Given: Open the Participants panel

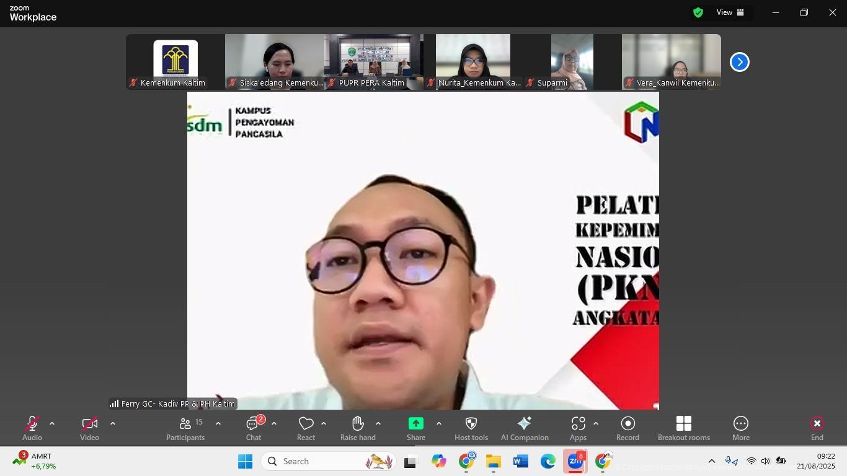Looking at the screenshot, I should point(185,428).
